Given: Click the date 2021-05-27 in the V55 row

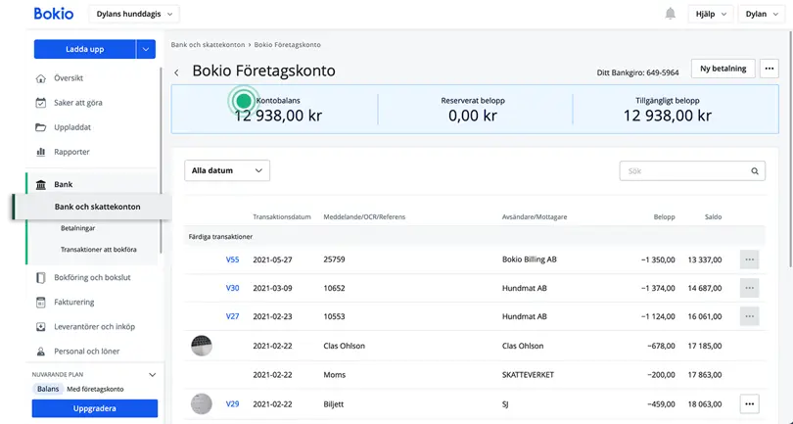Looking at the screenshot, I should (272, 259).
